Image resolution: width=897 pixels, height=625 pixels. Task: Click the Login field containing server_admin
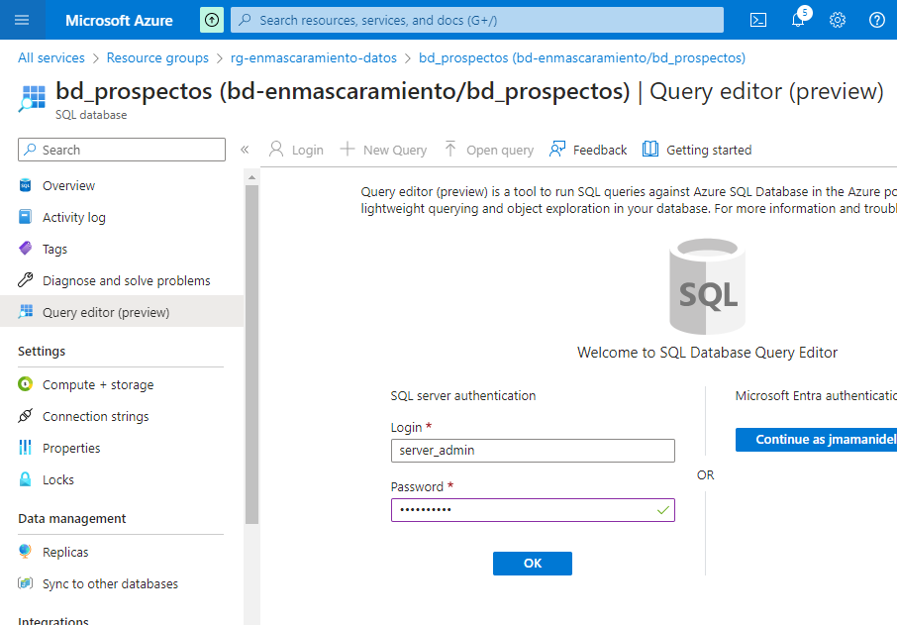tap(533, 451)
